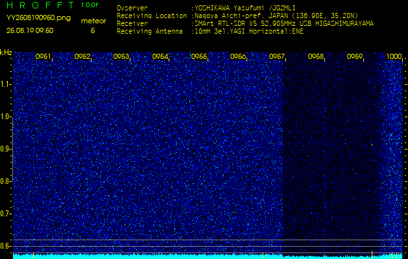408x259 pixels.
Task: Click the 'Receiving Location' label
Action: [x=152, y=16]
